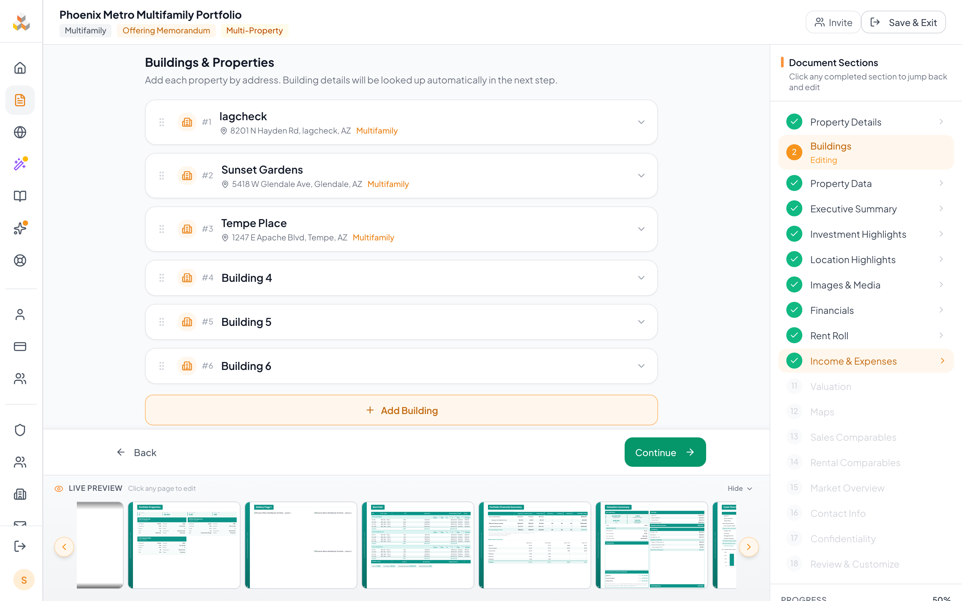Open Portfolio Financial Summary preview thumbnail

(x=535, y=545)
